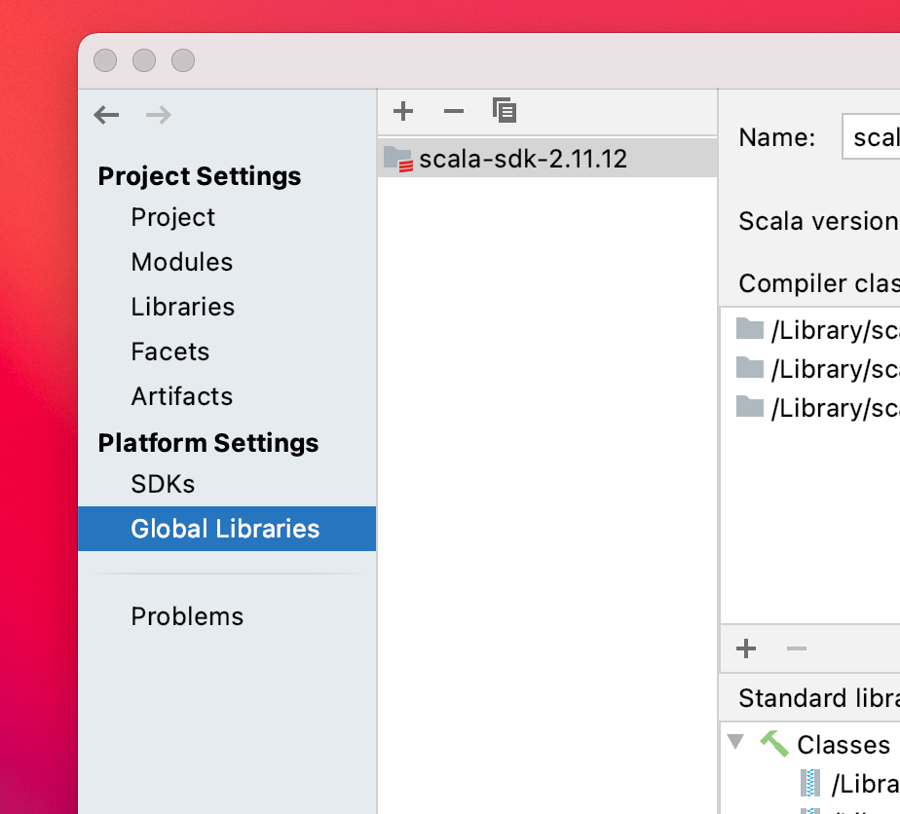Click the back navigation arrow
The width and height of the screenshot is (900, 814).
tap(106, 115)
